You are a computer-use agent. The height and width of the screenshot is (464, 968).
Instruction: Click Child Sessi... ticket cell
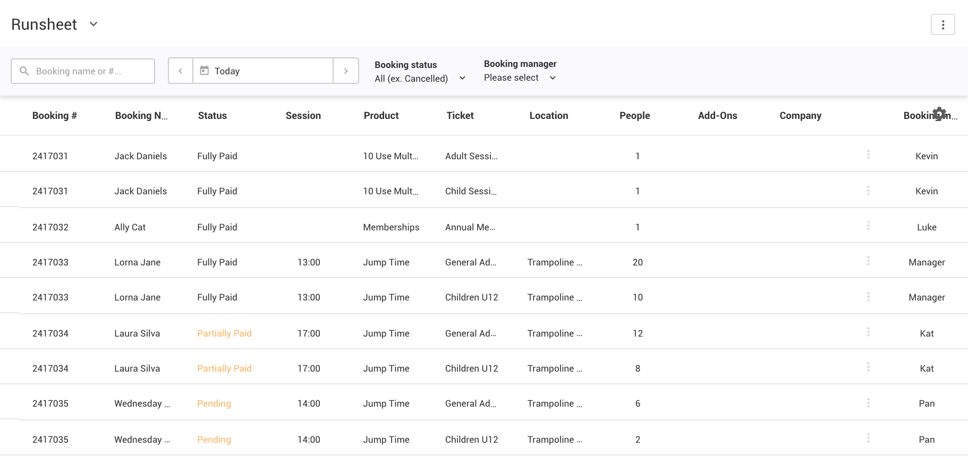click(471, 191)
